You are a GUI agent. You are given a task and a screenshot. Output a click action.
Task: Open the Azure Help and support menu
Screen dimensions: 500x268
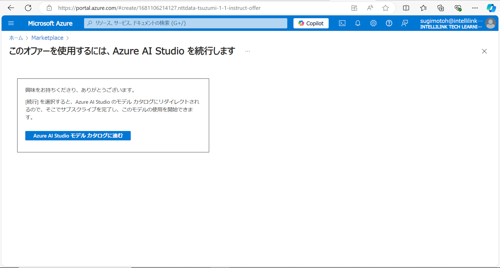(389, 23)
